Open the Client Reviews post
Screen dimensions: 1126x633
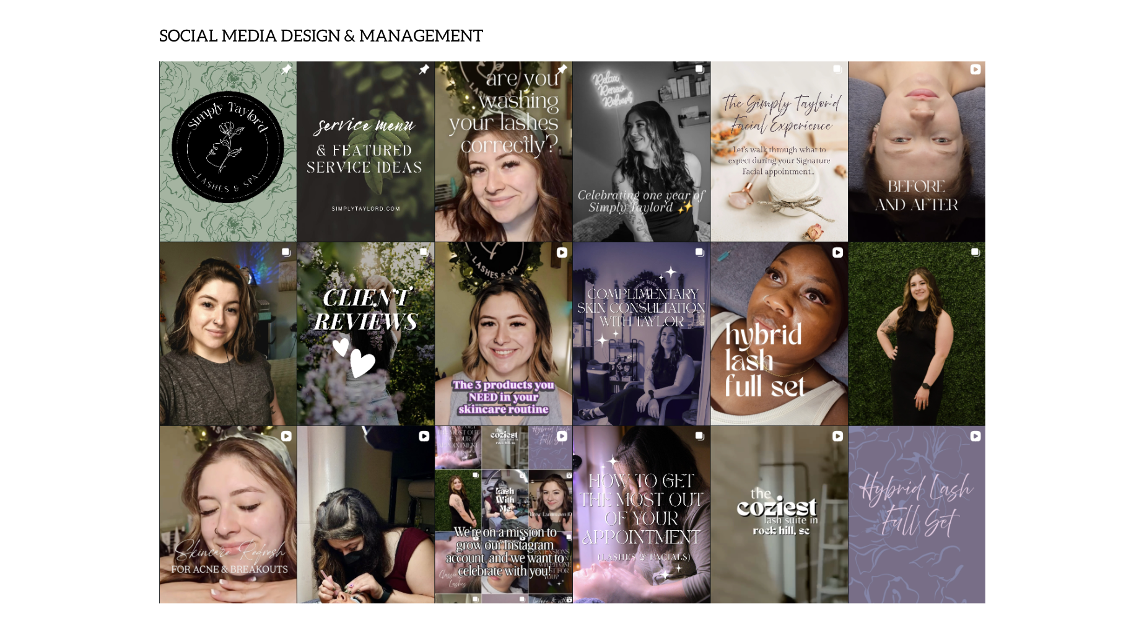coord(365,334)
